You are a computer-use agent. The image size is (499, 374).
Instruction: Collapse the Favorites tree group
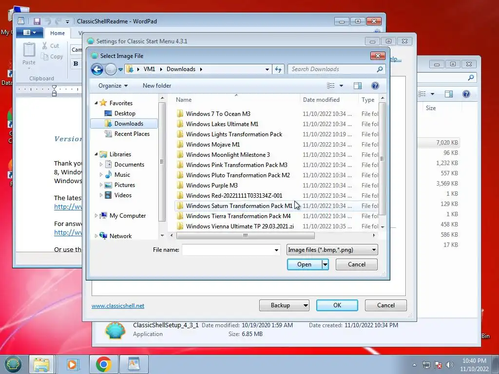pyautogui.click(x=96, y=103)
